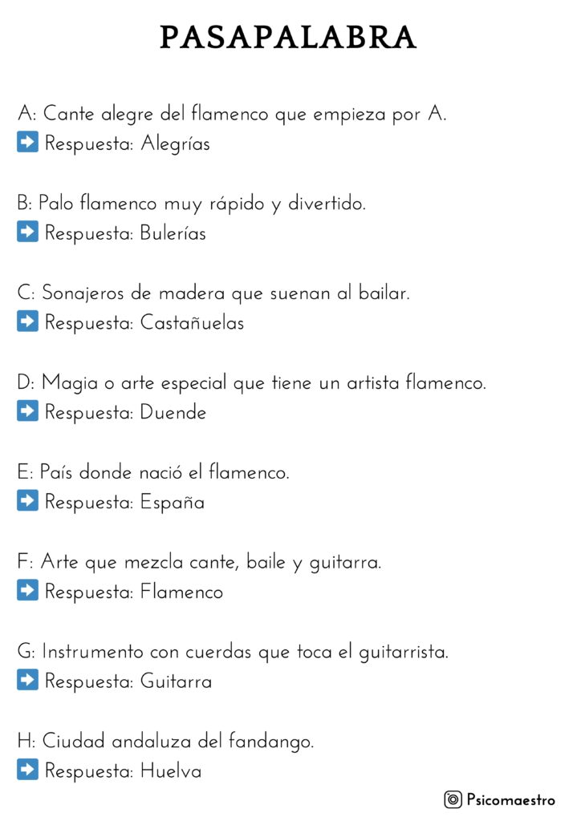Select question C about sonajeros de madera
The height and width of the screenshot is (821, 581).
[x=213, y=294]
